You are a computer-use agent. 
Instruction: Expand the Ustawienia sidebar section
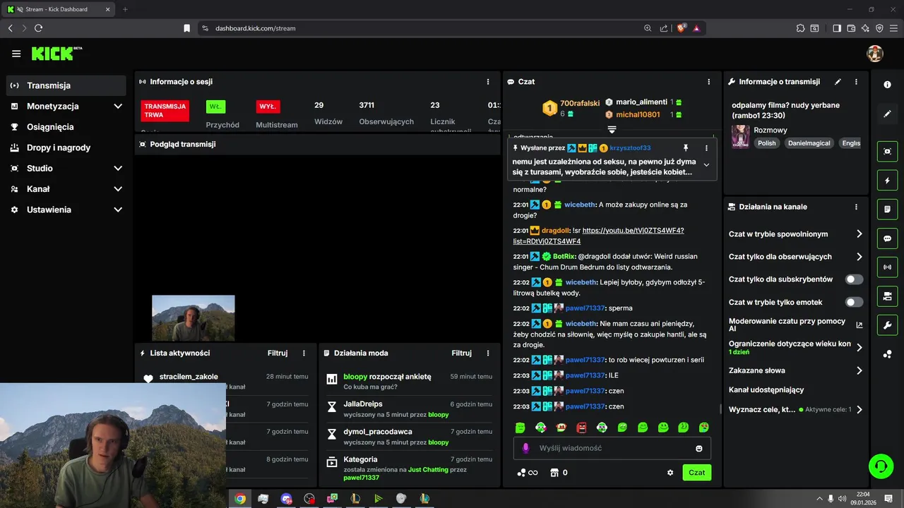tap(66, 210)
